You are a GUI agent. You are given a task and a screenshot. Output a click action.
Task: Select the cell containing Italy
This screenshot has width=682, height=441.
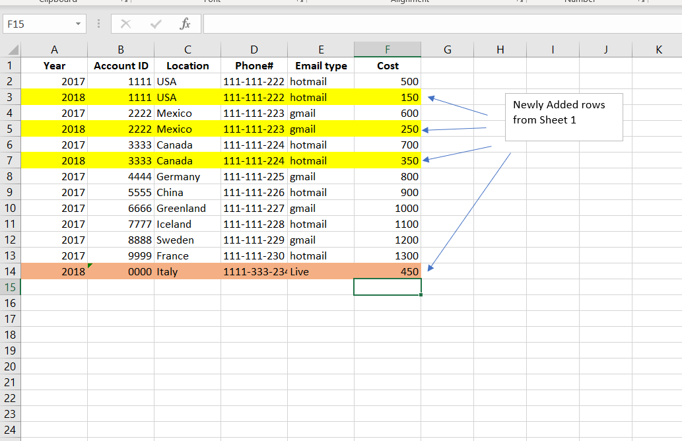click(x=188, y=271)
